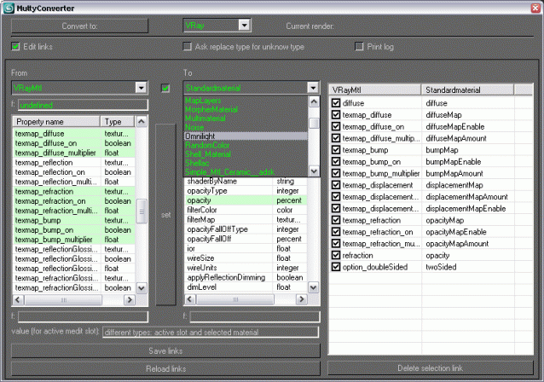Click the lower To filter input field
The width and height of the screenshot is (544, 382).
click(254, 316)
